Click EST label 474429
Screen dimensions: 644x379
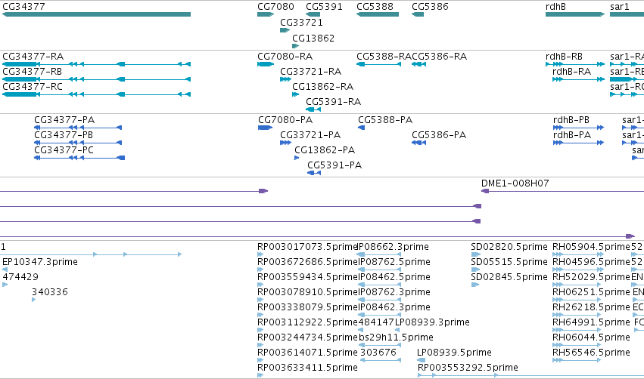point(20,277)
